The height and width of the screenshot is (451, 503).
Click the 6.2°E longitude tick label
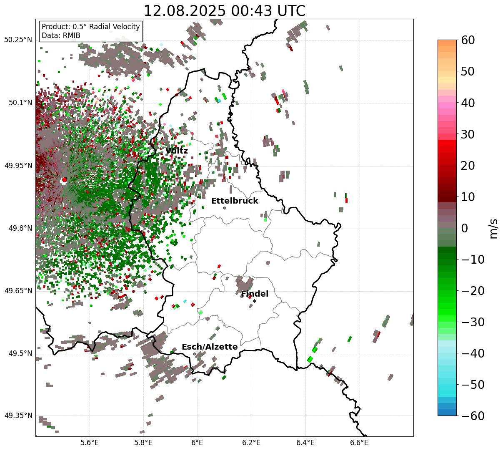pos(252,442)
